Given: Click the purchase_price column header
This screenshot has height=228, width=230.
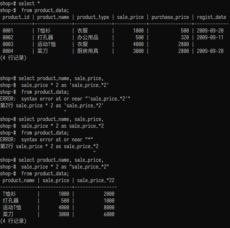Looking at the screenshot, I should (170, 17).
